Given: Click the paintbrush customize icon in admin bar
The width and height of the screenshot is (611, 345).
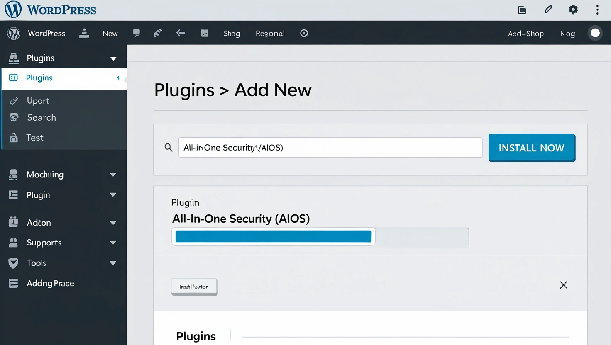Looking at the screenshot, I should [158, 33].
